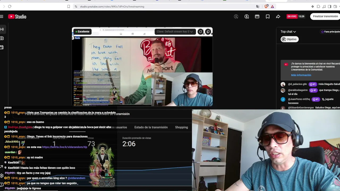Click the @vidarandom mention in overlay chat
This screenshot has width=340, height=191.
(x=76, y=178)
